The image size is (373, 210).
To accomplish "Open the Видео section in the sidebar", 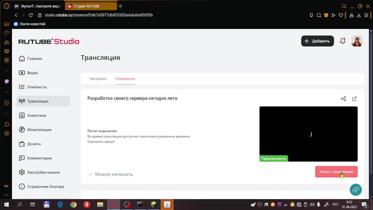I will [x=43, y=73].
